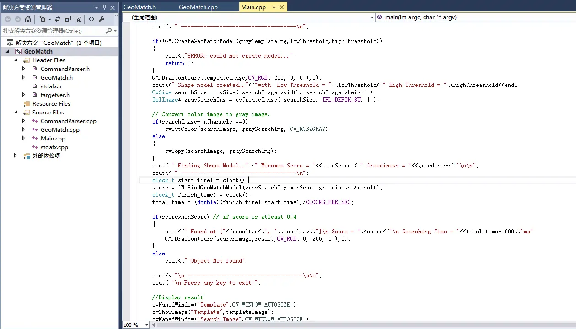
Task: Close the Solution Explorer panel
Action: pyautogui.click(x=113, y=8)
